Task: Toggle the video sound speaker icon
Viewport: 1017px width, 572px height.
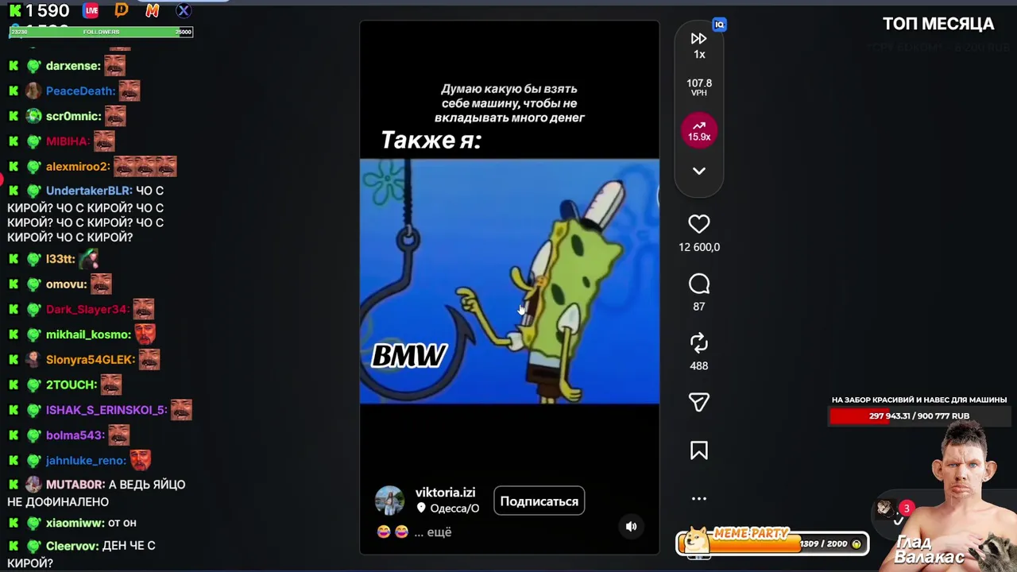Action: 631,526
